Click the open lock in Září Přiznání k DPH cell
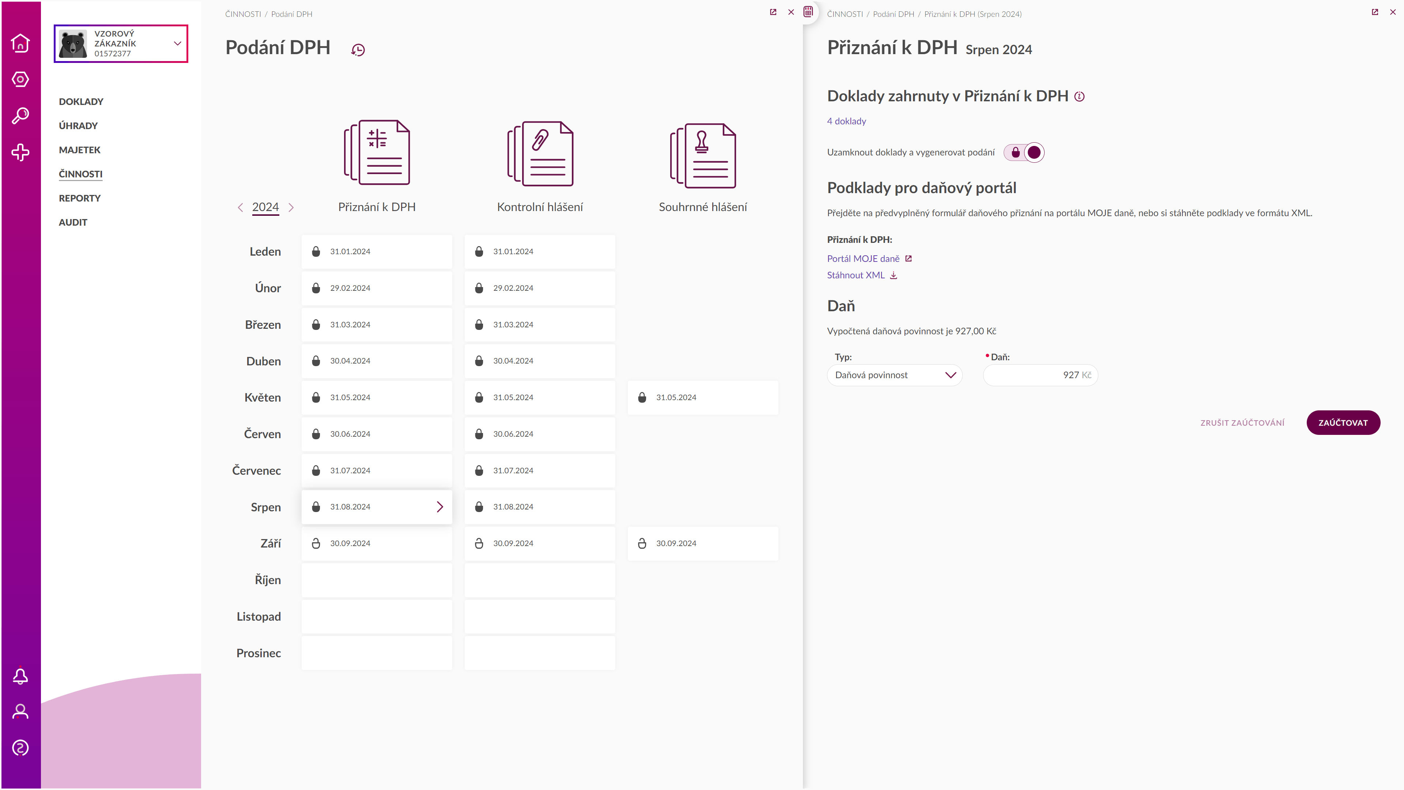This screenshot has height=790, width=1404. (316, 543)
